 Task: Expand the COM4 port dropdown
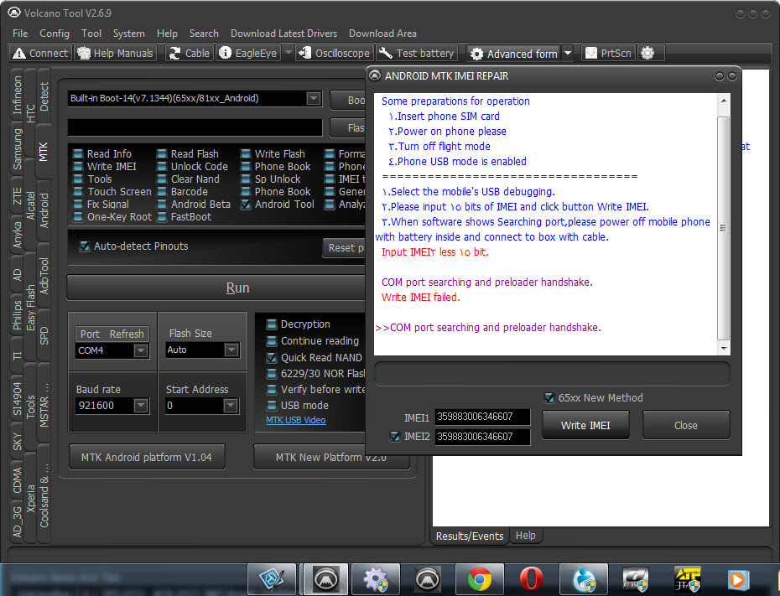(x=141, y=350)
